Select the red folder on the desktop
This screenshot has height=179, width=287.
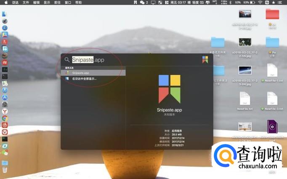[272, 14]
